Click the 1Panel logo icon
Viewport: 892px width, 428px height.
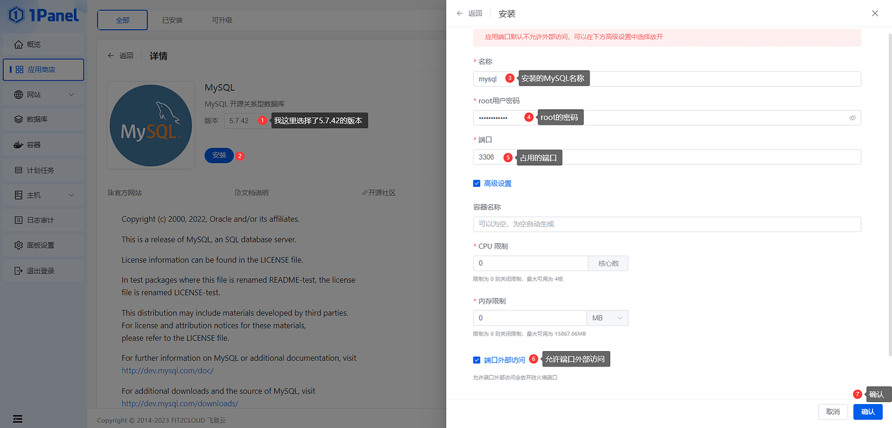[x=16, y=16]
